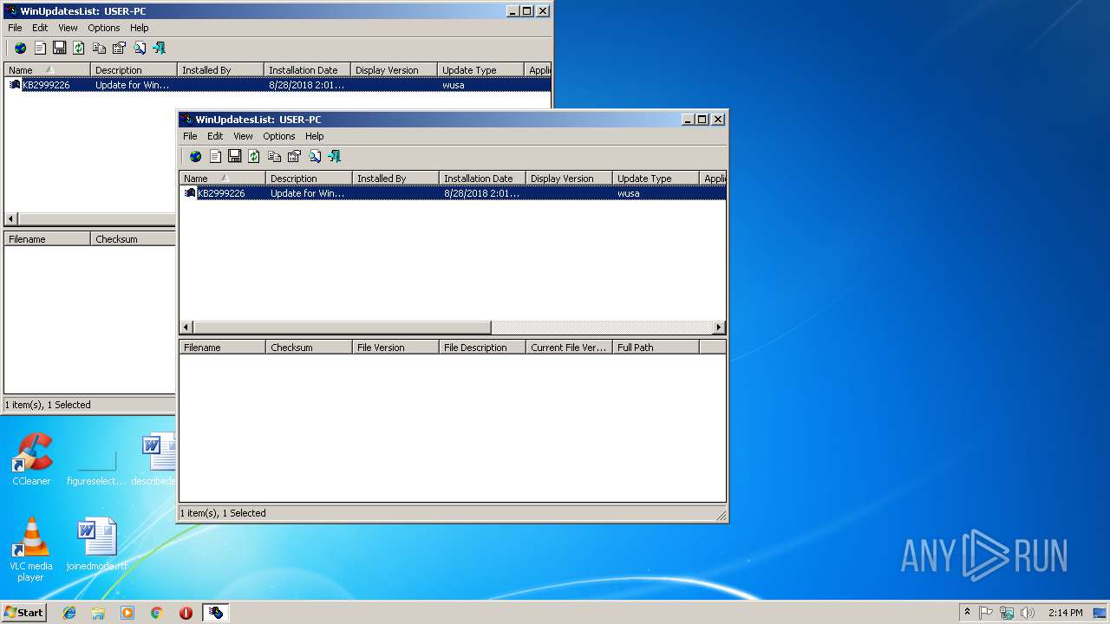Open File menu in back WinUpdatesList window
Screen dimensions: 1110x624
click(15, 28)
